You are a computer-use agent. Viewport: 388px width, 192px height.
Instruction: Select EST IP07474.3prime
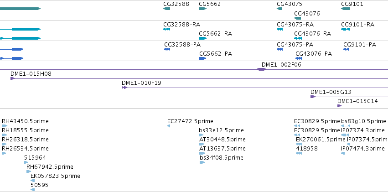point(363,149)
